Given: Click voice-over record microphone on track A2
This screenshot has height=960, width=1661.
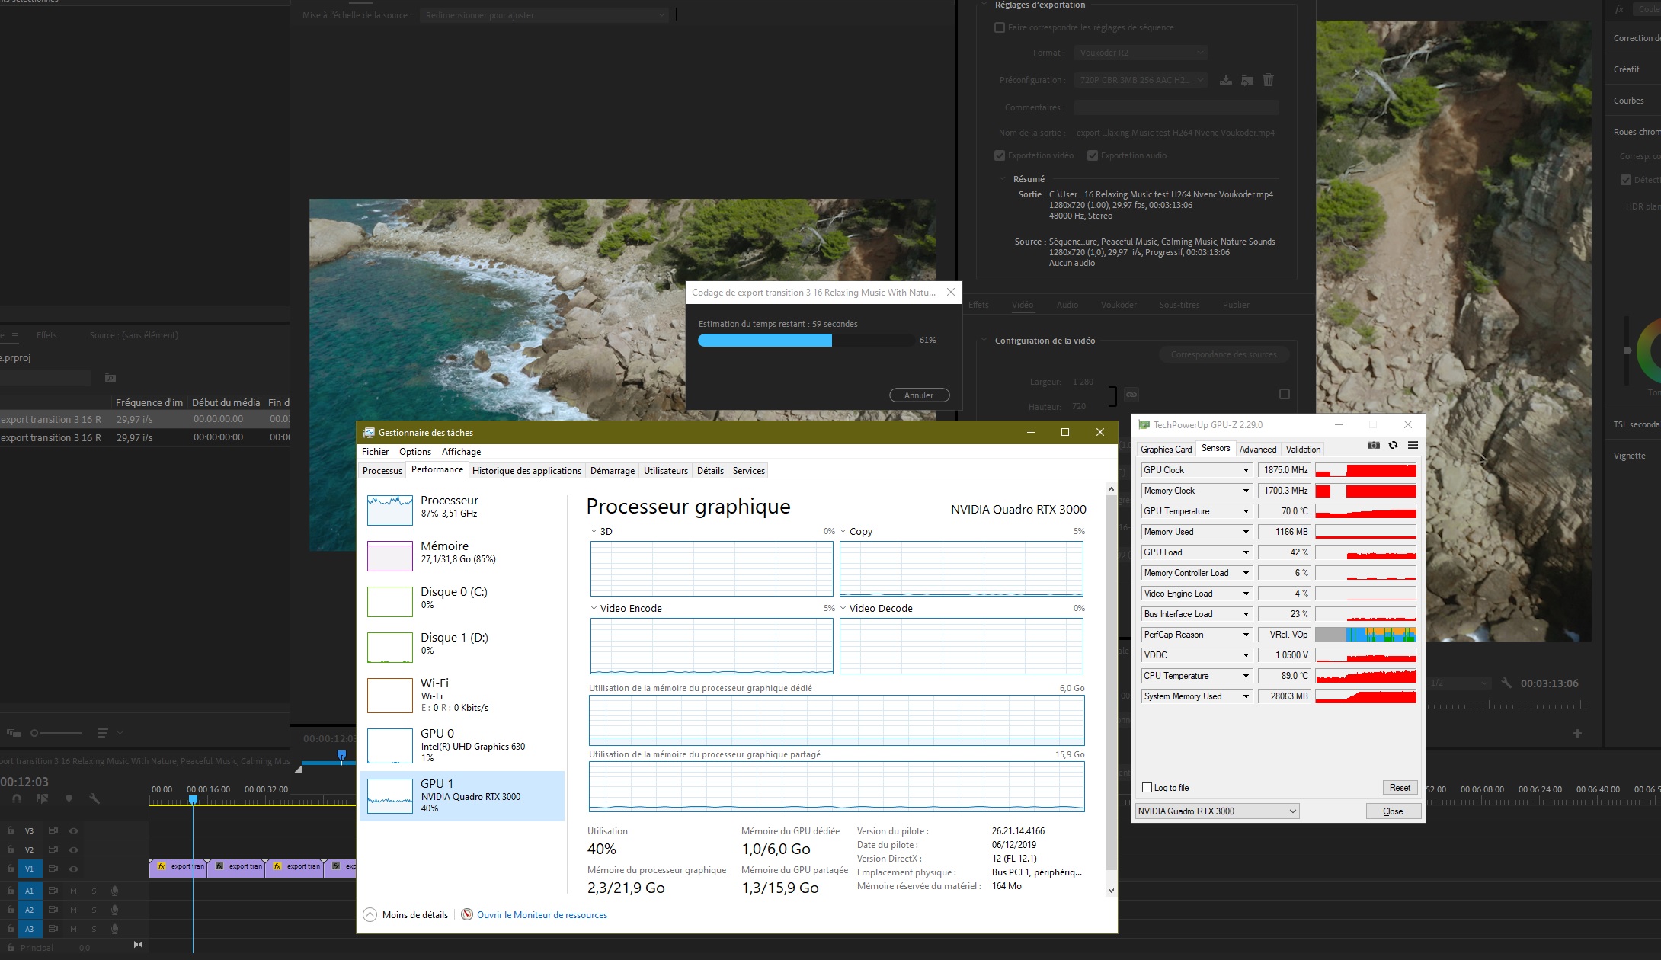Looking at the screenshot, I should coord(114,910).
